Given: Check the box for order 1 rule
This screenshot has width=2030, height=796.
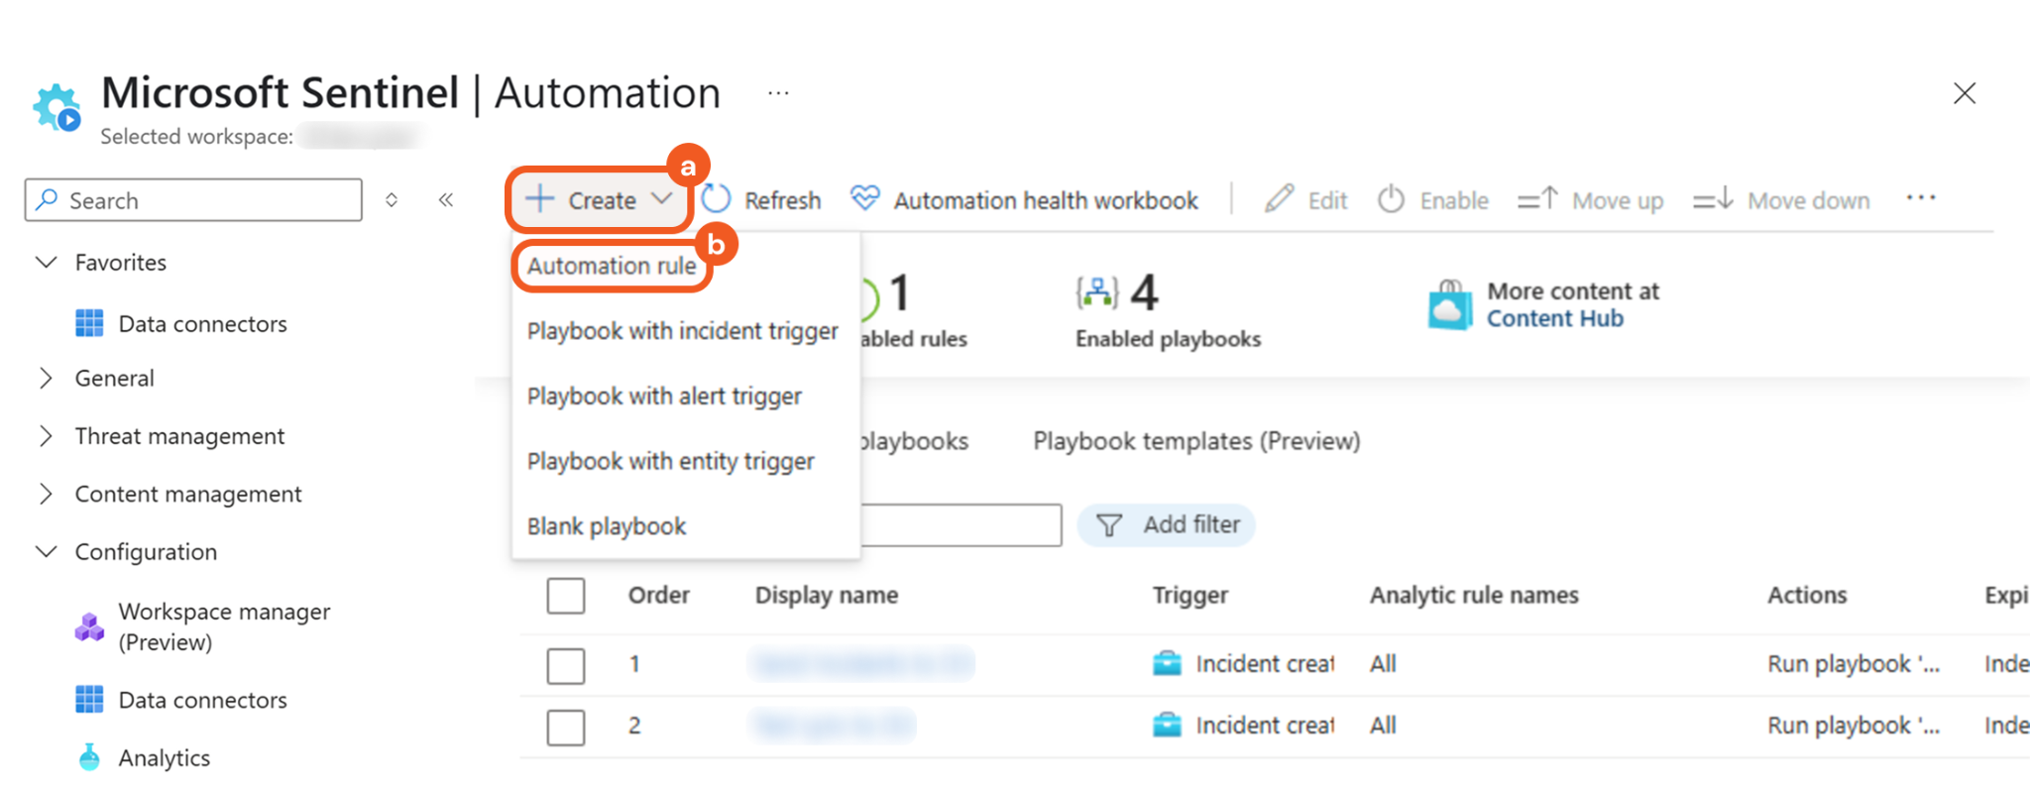Looking at the screenshot, I should (566, 665).
